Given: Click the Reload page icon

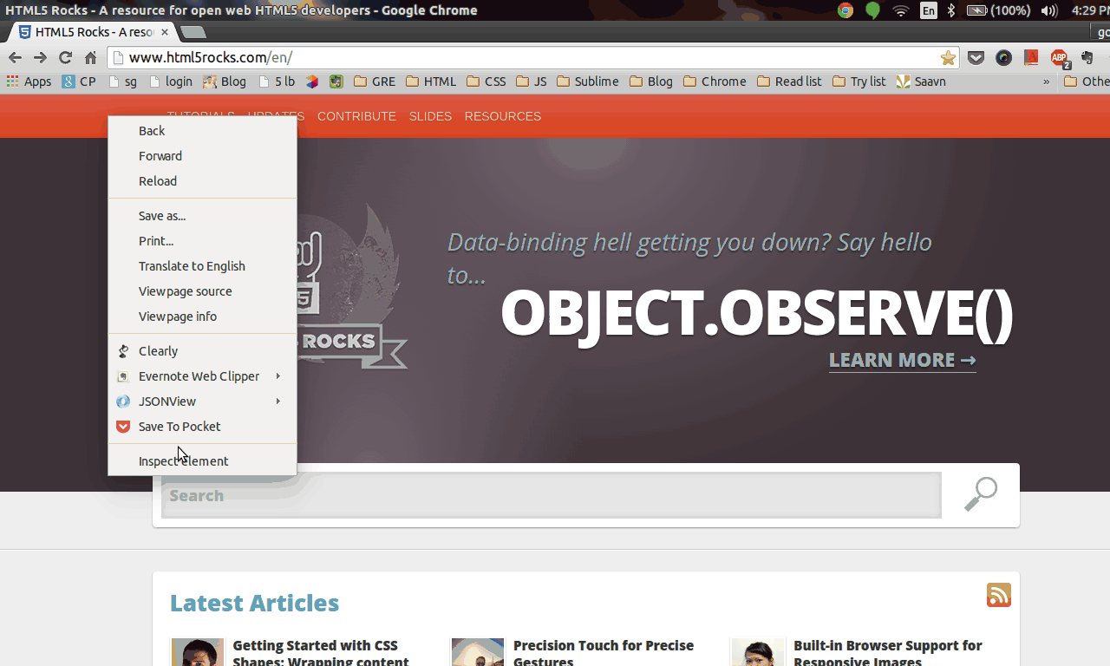Looking at the screenshot, I should 65,58.
